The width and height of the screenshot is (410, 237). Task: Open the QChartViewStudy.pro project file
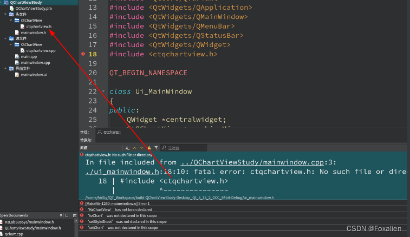click(x=34, y=9)
